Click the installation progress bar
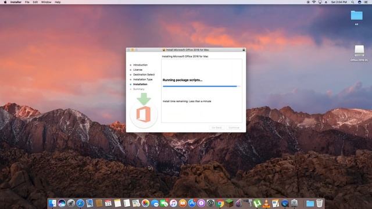Screen dimensions: 372x209 tap(202, 87)
